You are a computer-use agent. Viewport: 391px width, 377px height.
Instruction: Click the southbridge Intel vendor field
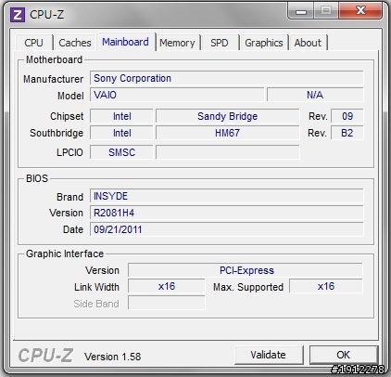121,133
